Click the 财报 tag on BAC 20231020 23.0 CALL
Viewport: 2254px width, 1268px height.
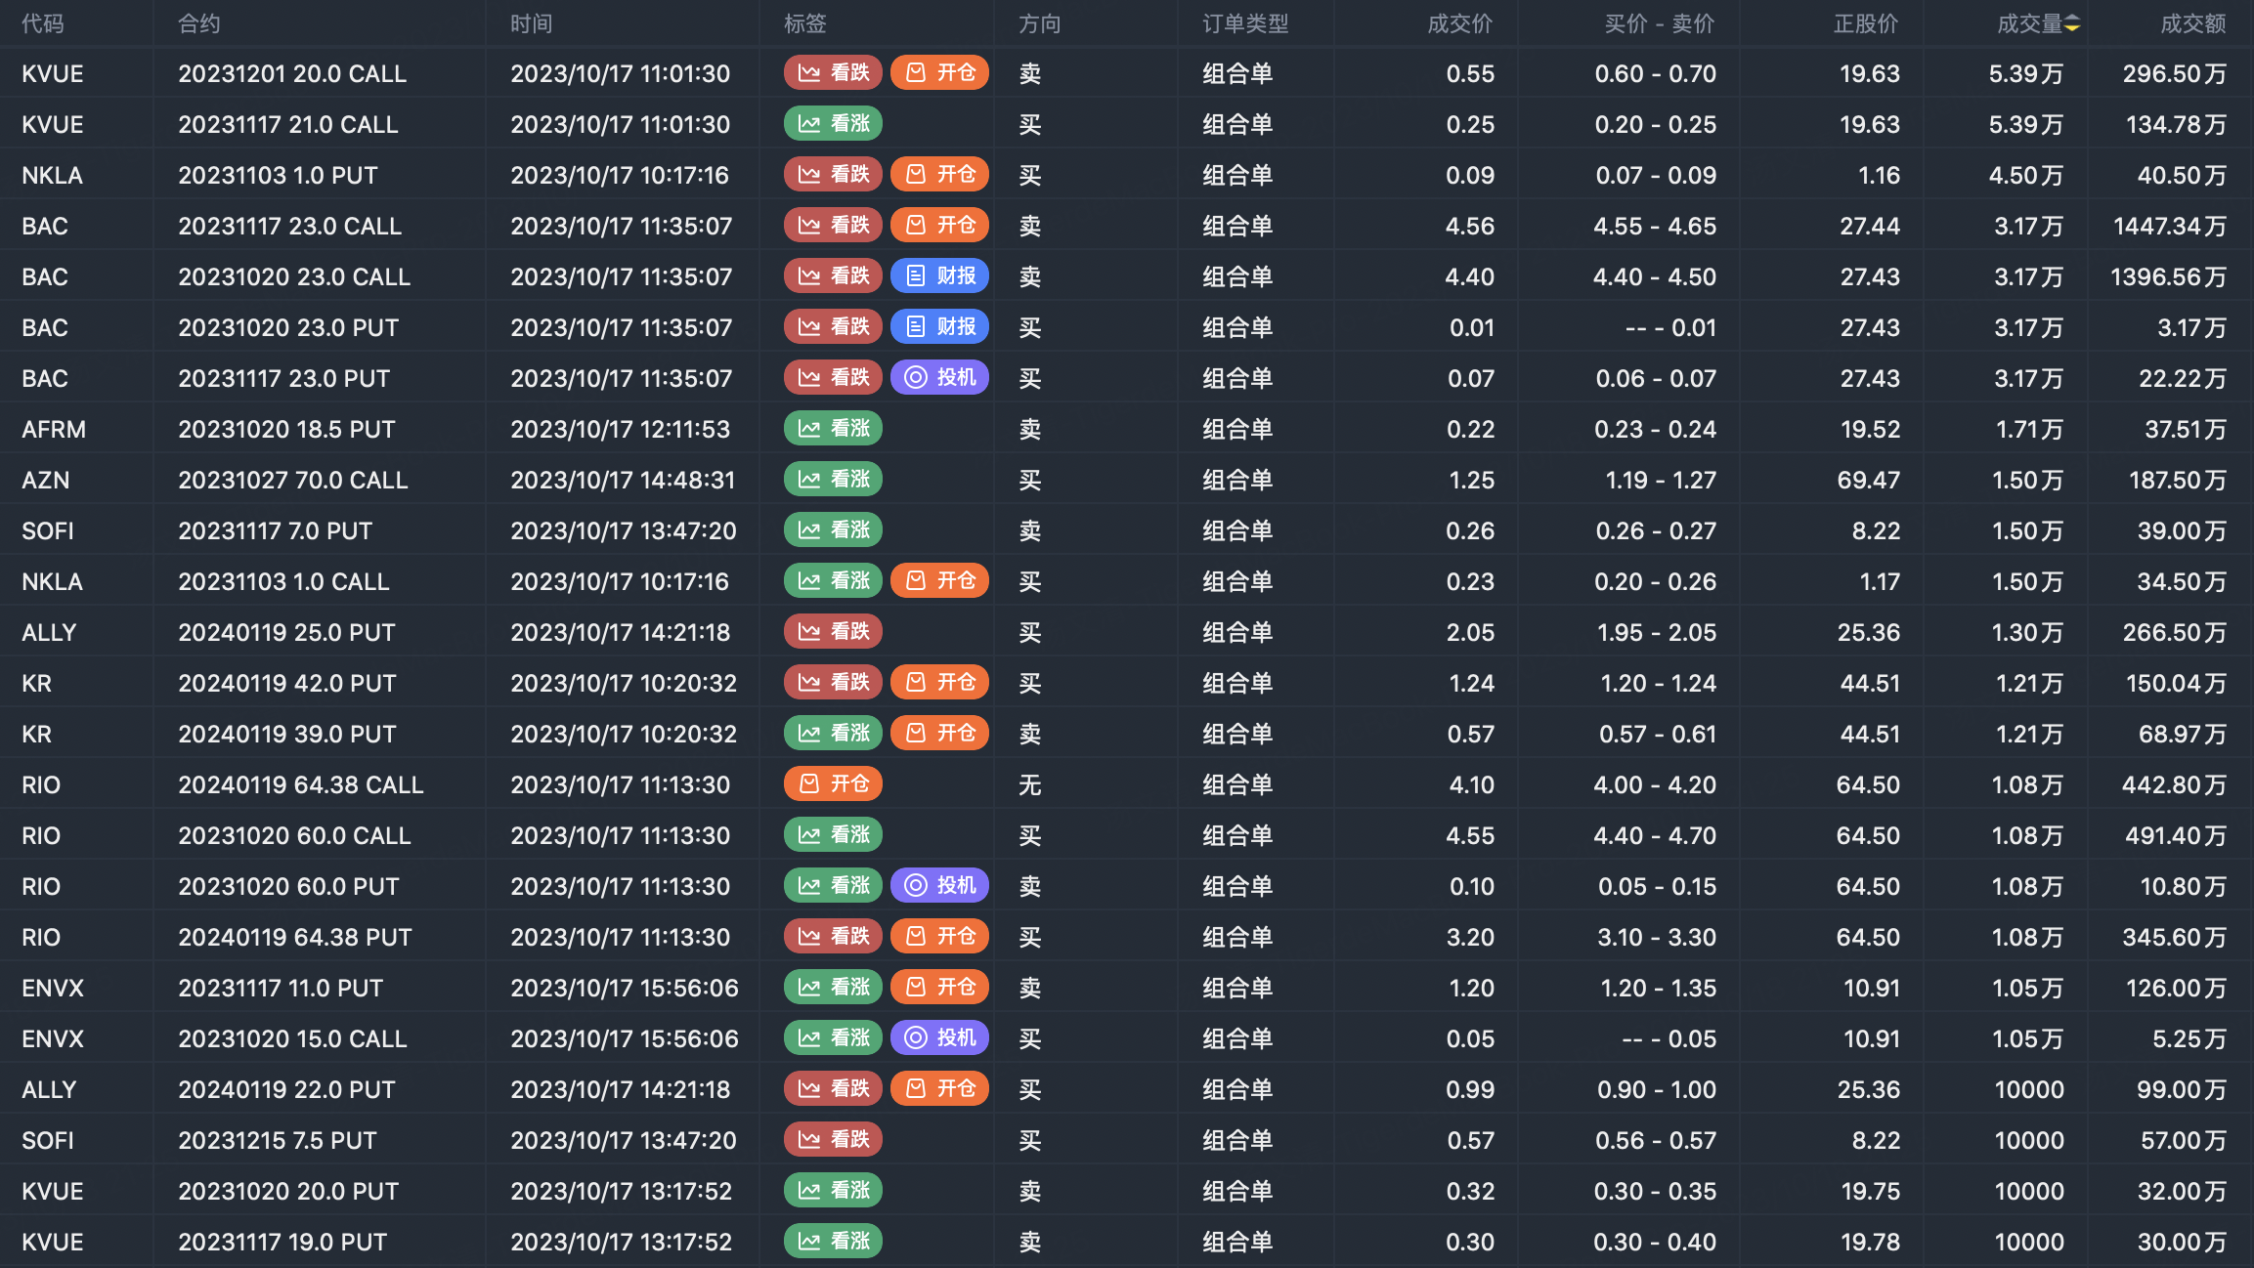pos(939,276)
